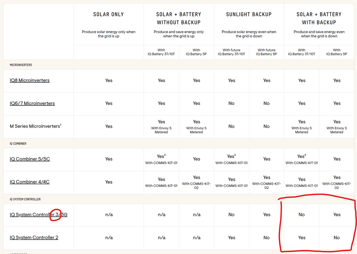Click the SOLAR ONLY column heading
The height and width of the screenshot is (254, 357).
point(108,14)
